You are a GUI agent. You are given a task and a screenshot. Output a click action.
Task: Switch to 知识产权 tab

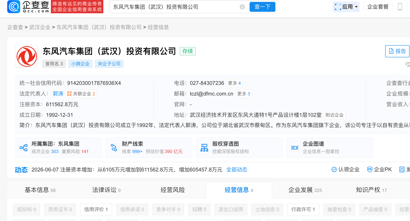[371, 190]
